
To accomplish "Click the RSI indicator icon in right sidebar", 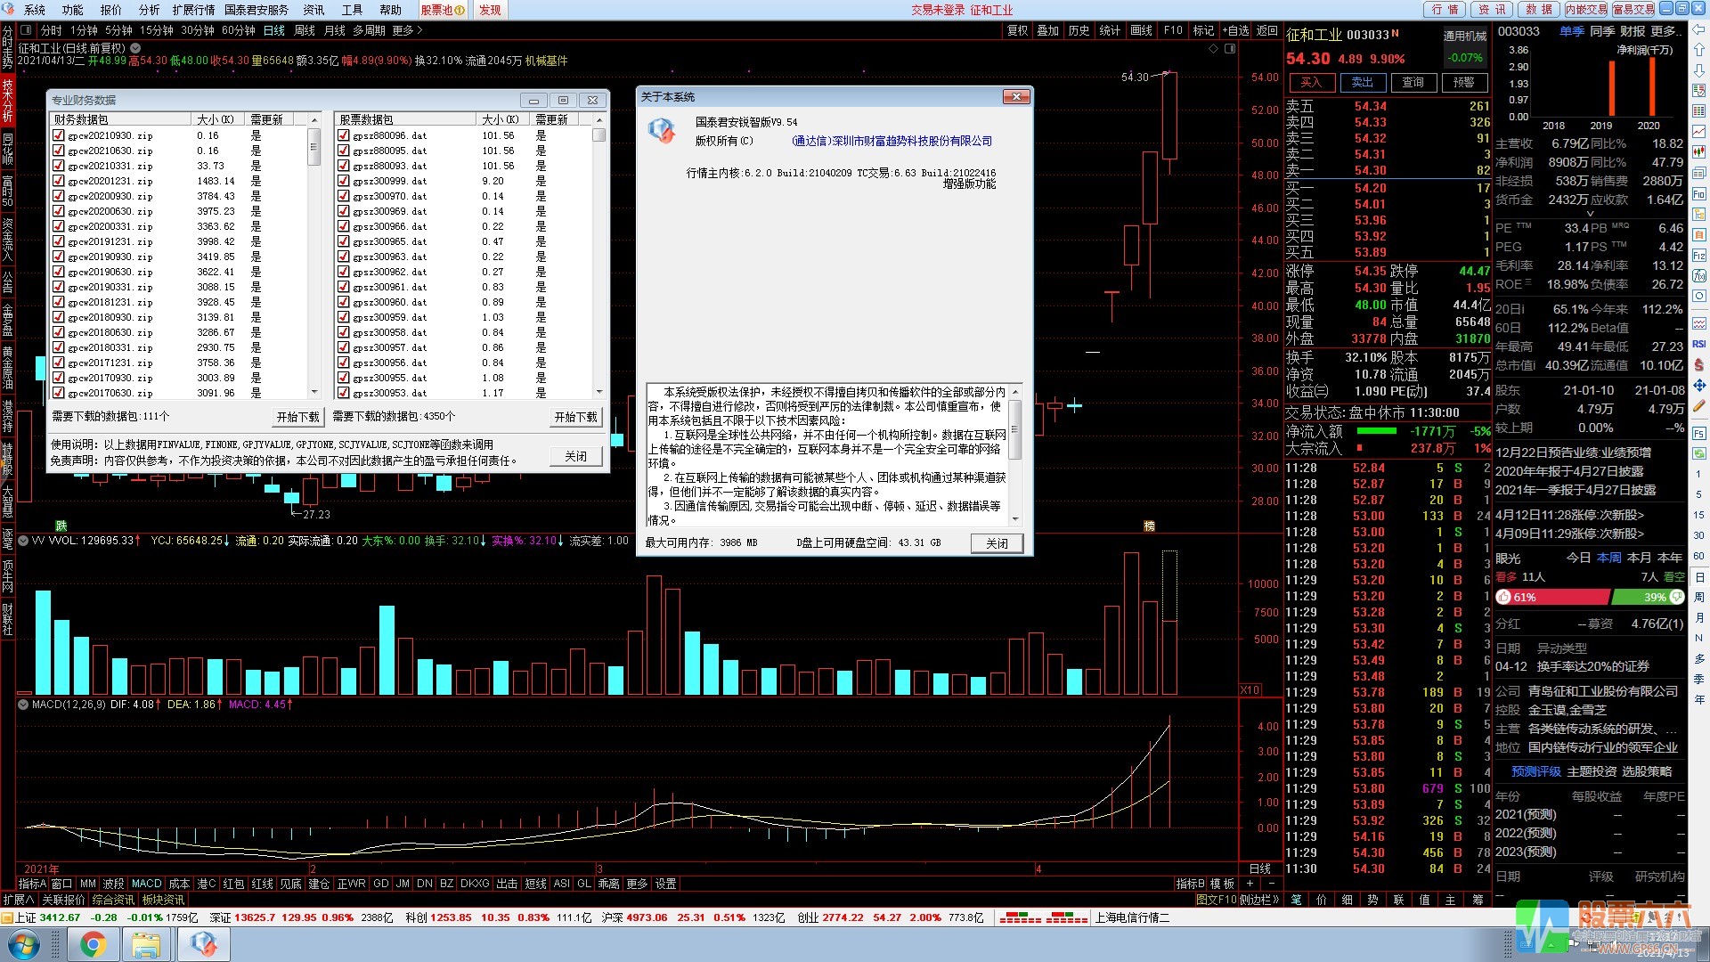I will (1699, 344).
